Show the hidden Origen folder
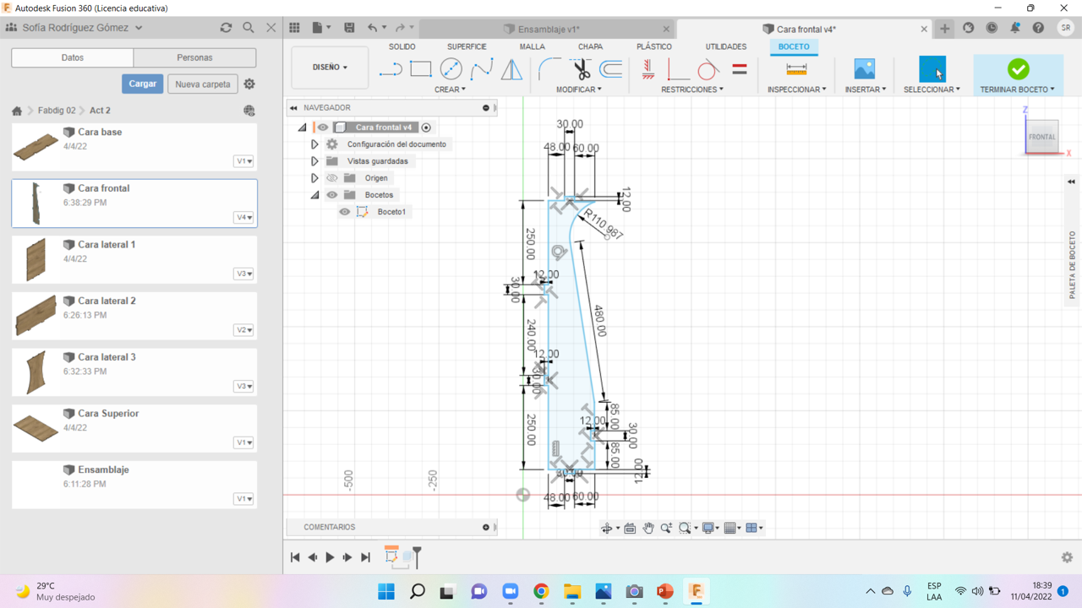The image size is (1082, 608). click(x=332, y=178)
